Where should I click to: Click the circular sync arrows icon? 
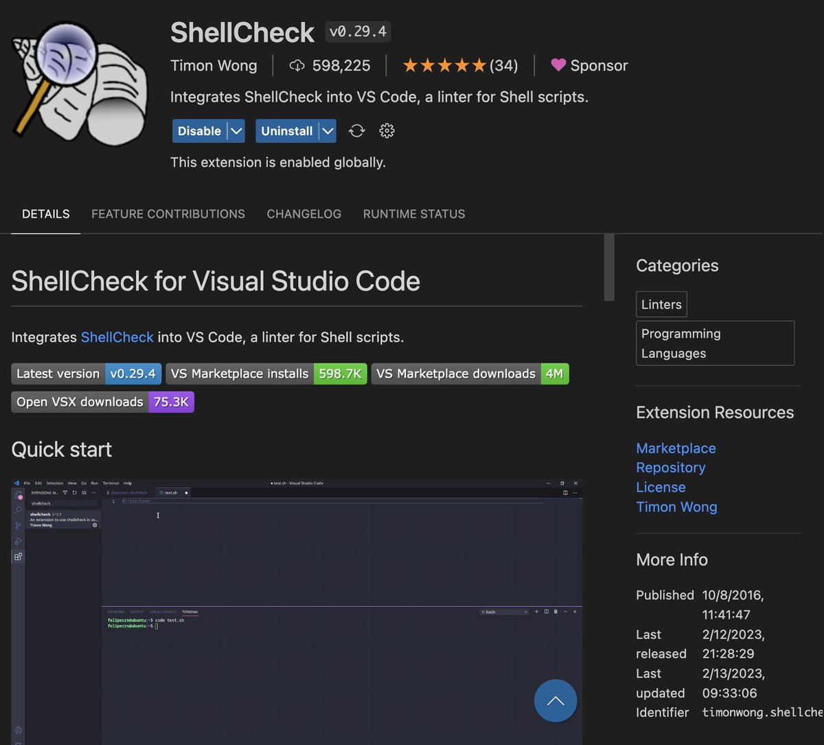click(x=356, y=131)
